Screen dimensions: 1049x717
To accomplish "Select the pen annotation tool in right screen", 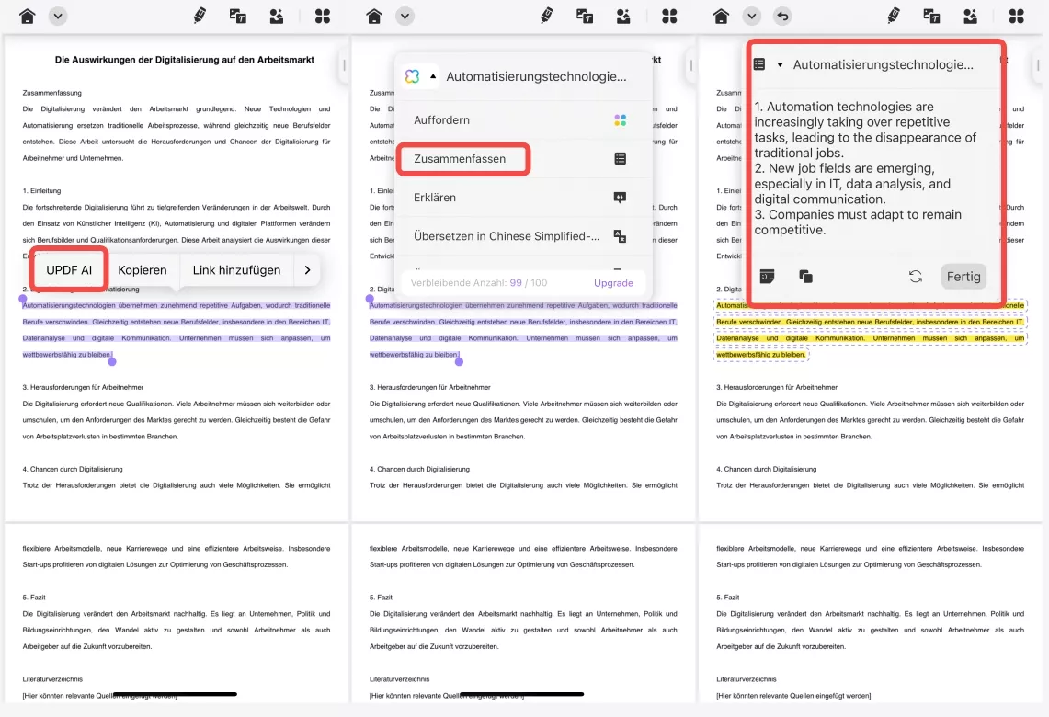I will click(x=894, y=16).
